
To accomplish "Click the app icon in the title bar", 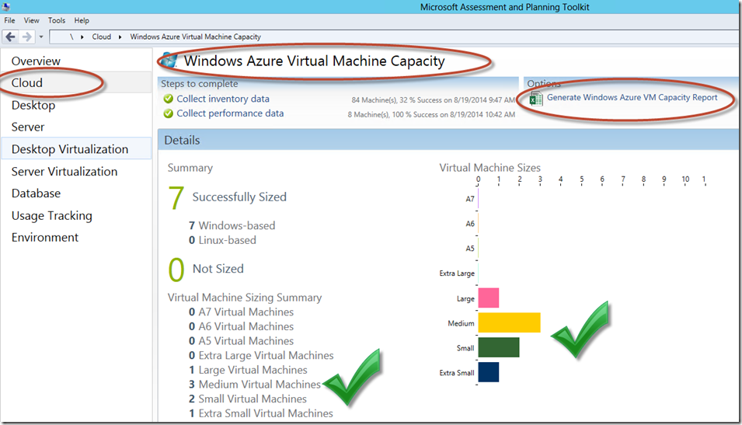I will tap(6, 7).
